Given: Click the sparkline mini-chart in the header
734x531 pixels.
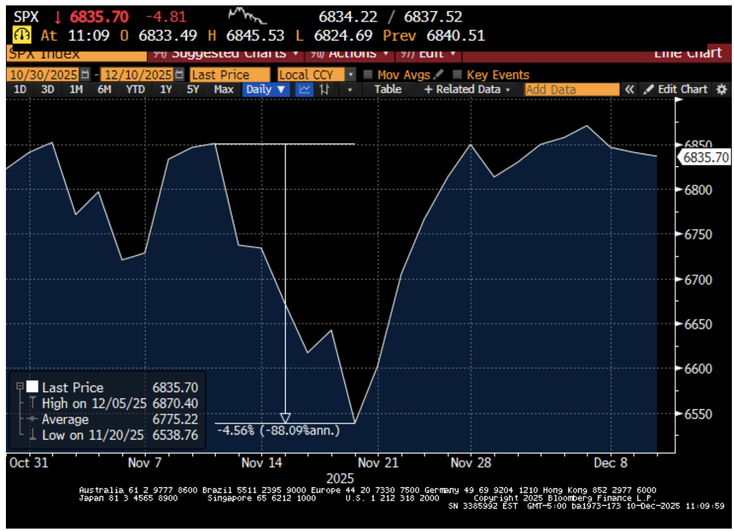Looking at the screenshot, I should point(245,16).
